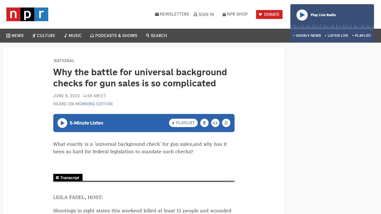This screenshot has height=214, width=381.
Task: Go to the National section link
Action: coord(64,61)
